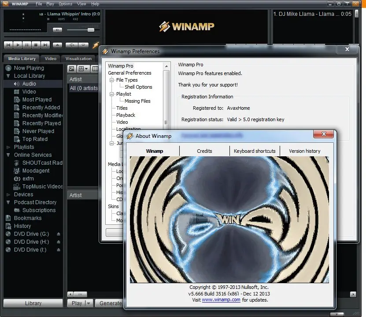
Task: Jump to previous track in Winamp player
Action: point(8,45)
